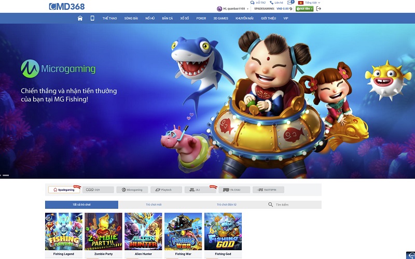Switch to Trò chơi mới tab

coord(154,205)
